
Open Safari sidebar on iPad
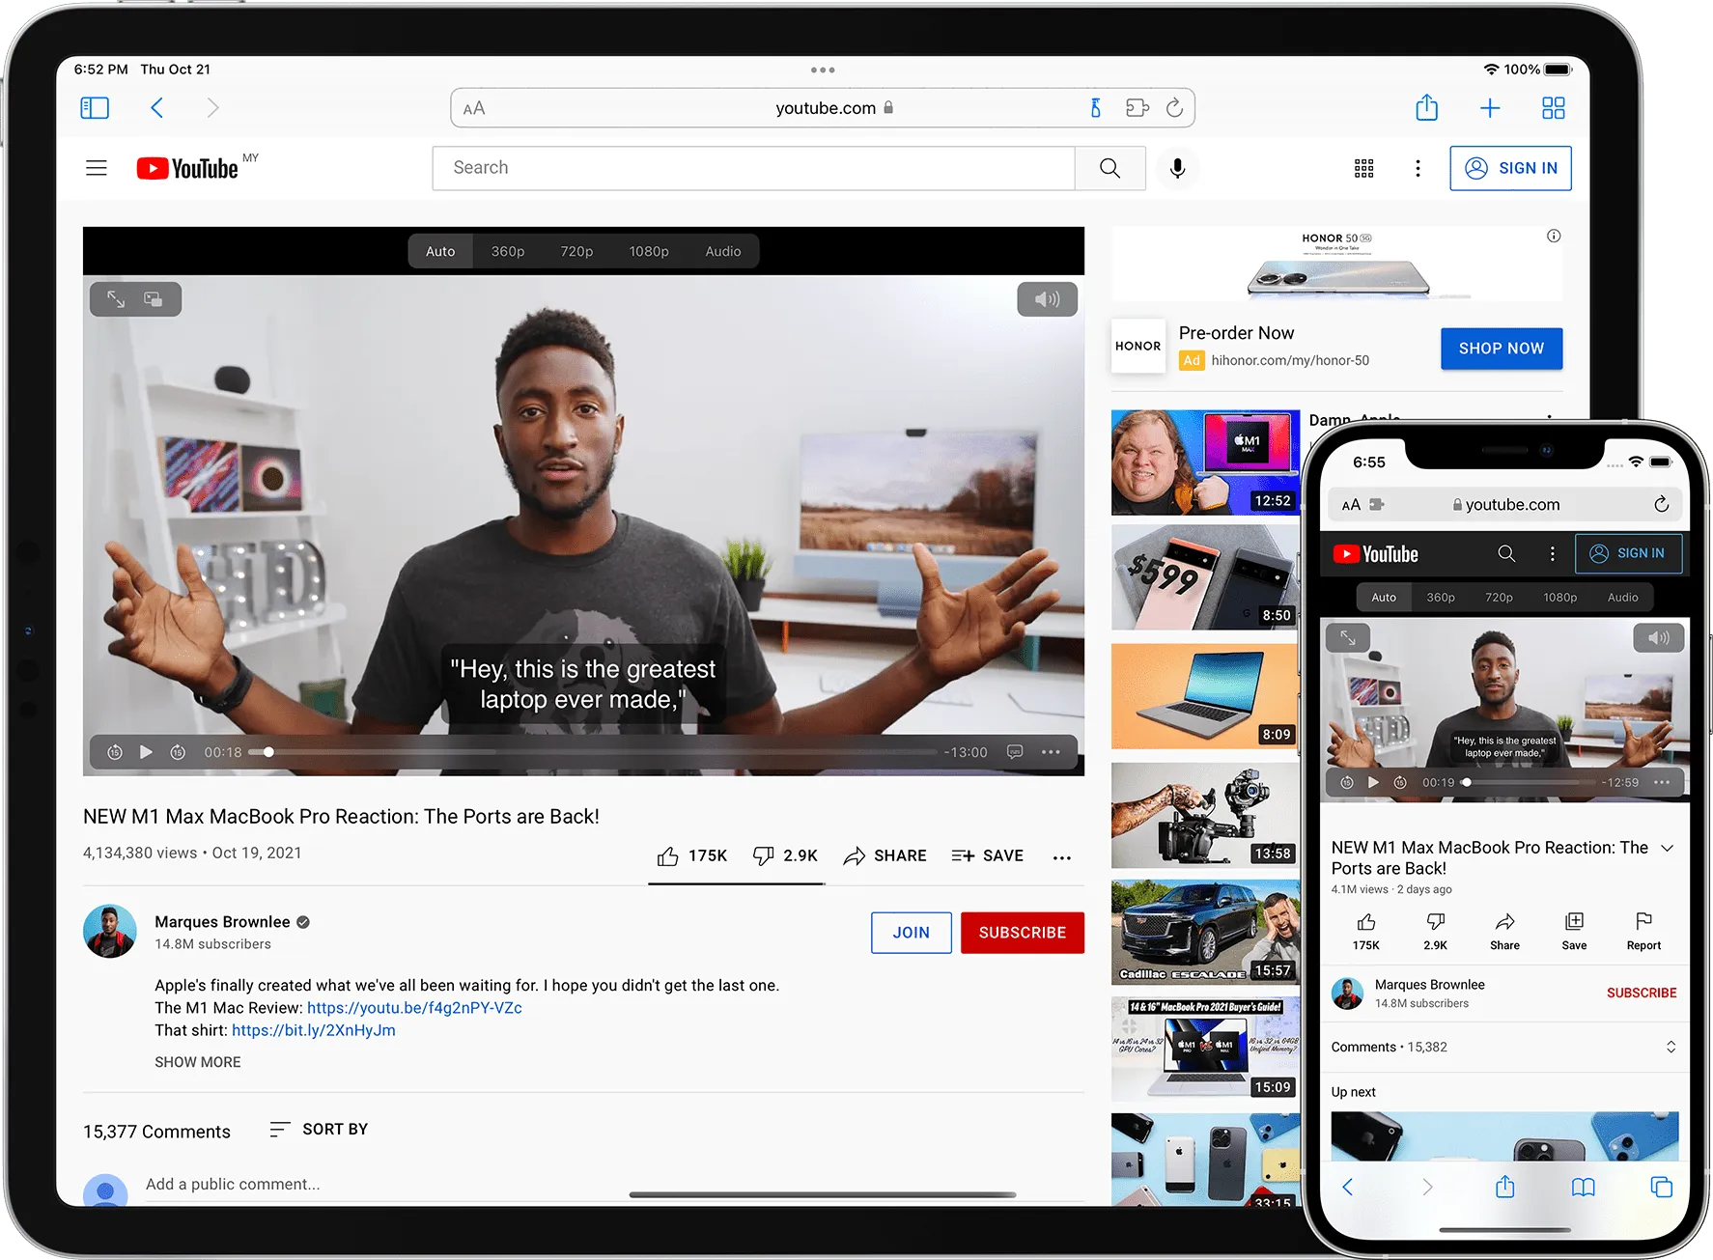click(95, 108)
